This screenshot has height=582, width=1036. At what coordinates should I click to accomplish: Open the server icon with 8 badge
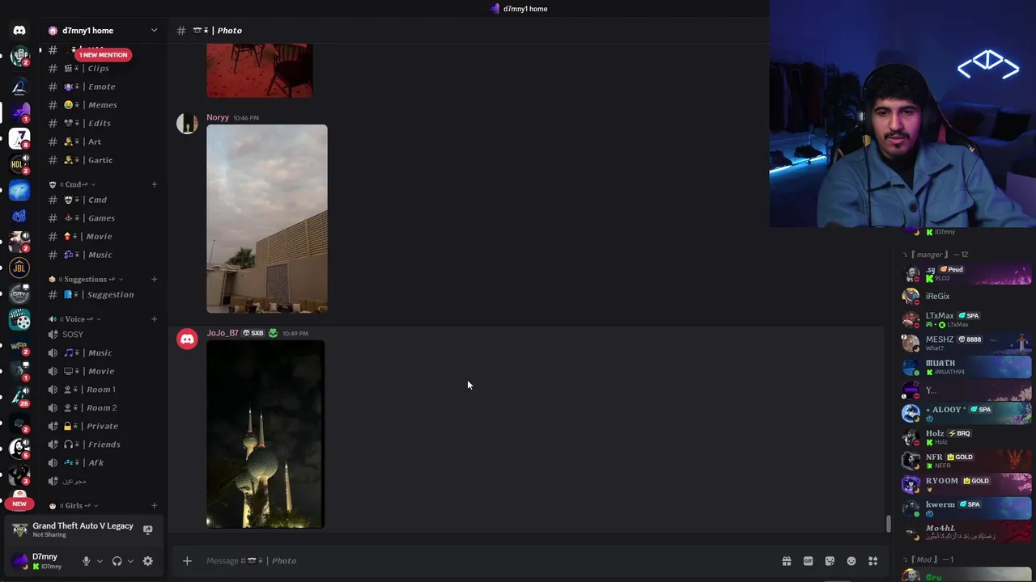(x=19, y=138)
